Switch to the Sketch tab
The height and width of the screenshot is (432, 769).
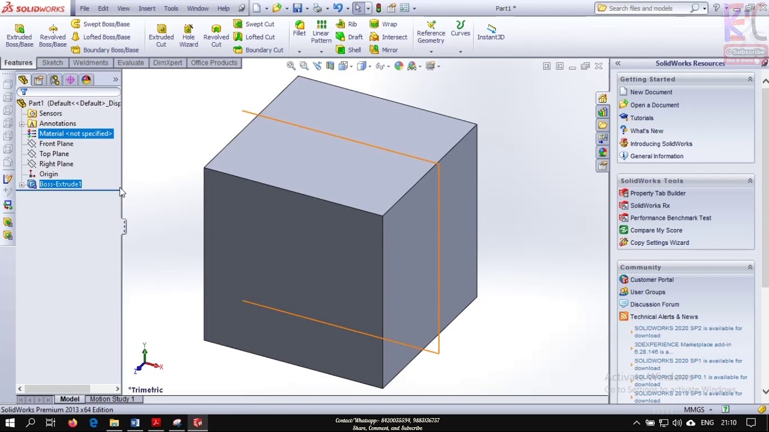52,62
